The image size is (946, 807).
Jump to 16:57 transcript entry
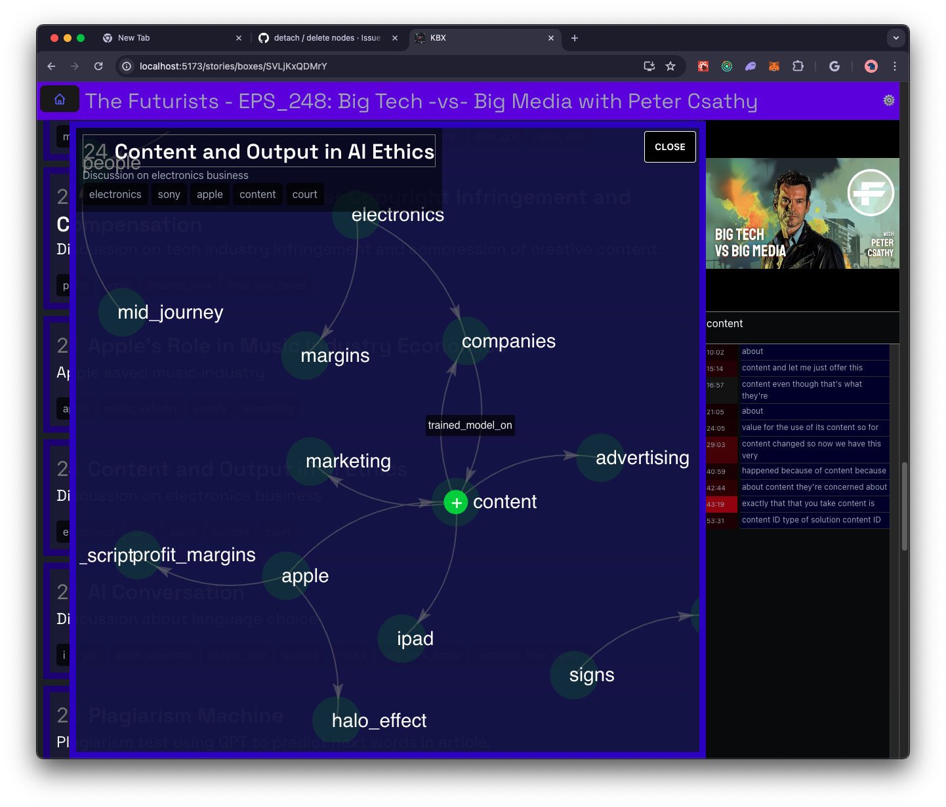pyautogui.click(x=798, y=390)
